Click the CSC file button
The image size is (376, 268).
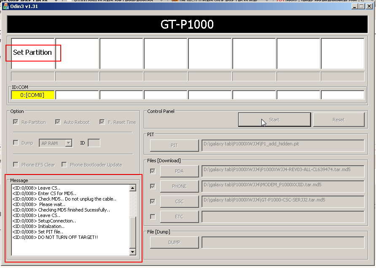tap(180, 201)
